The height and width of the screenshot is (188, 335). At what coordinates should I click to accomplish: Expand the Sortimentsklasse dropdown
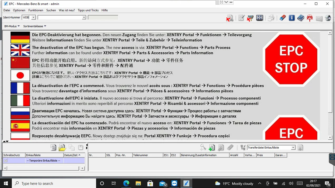pyautogui.click(x=35, y=26)
